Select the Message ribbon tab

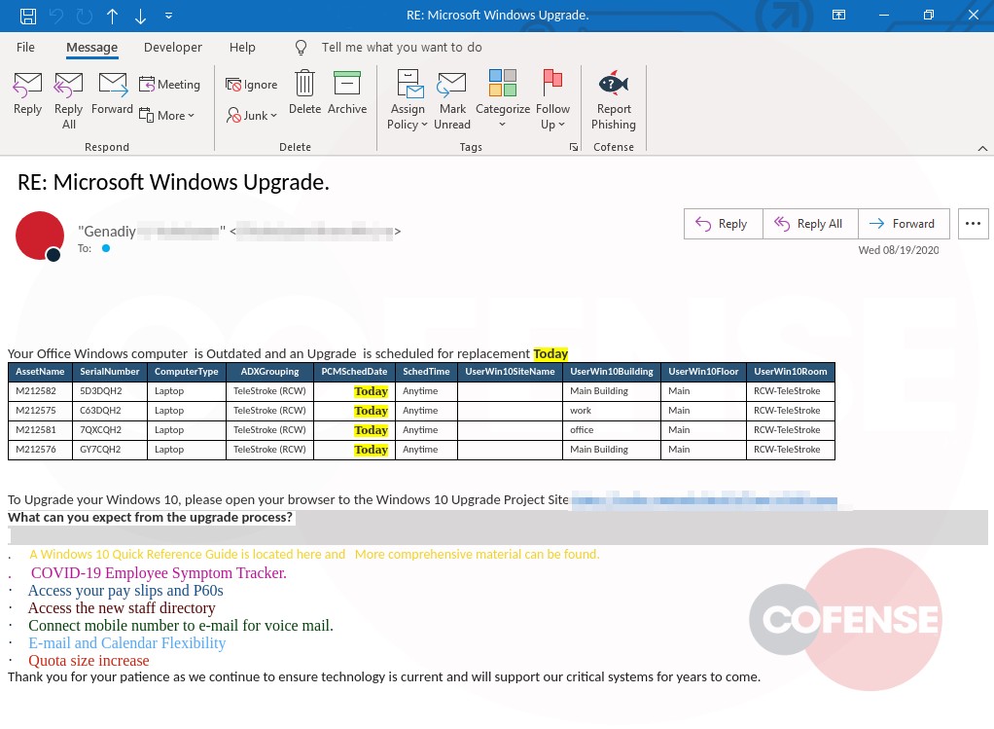(92, 48)
